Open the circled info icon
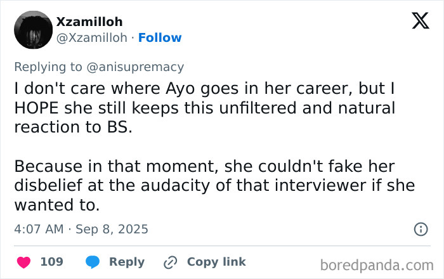 420,229
